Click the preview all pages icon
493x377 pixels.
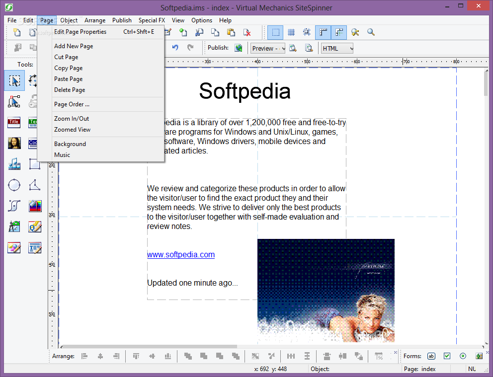pyautogui.click(x=309, y=48)
